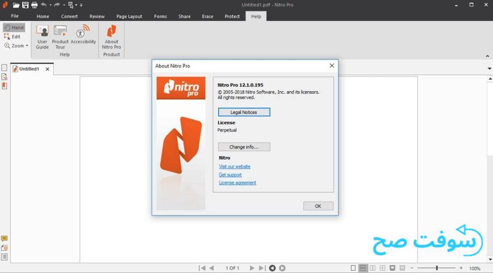Follow the Visit our website link

[235, 167]
